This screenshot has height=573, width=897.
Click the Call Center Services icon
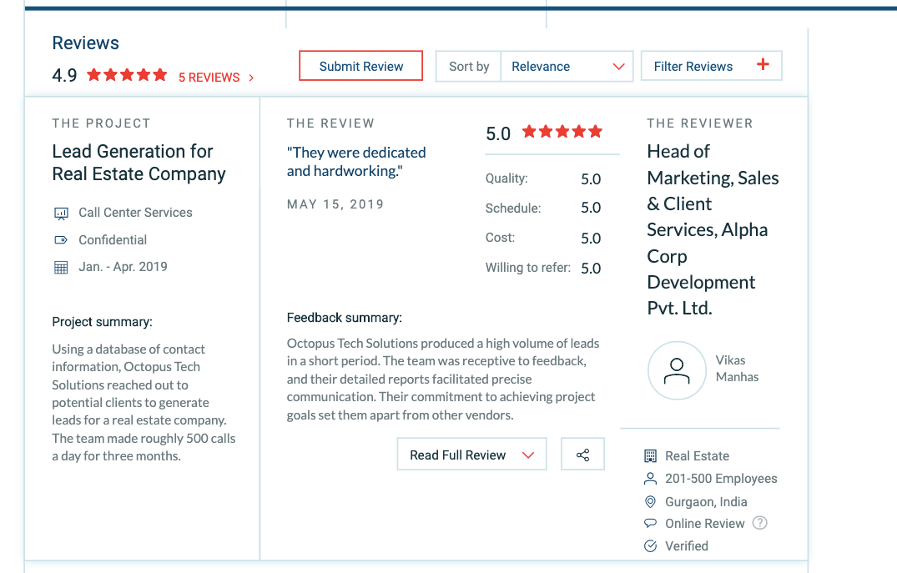(x=61, y=214)
